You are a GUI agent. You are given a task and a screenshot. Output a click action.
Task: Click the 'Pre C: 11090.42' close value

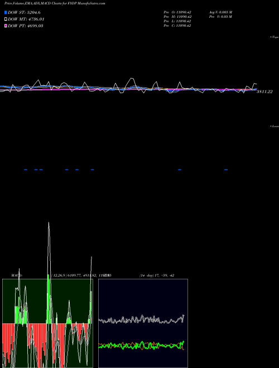coord(177,26)
